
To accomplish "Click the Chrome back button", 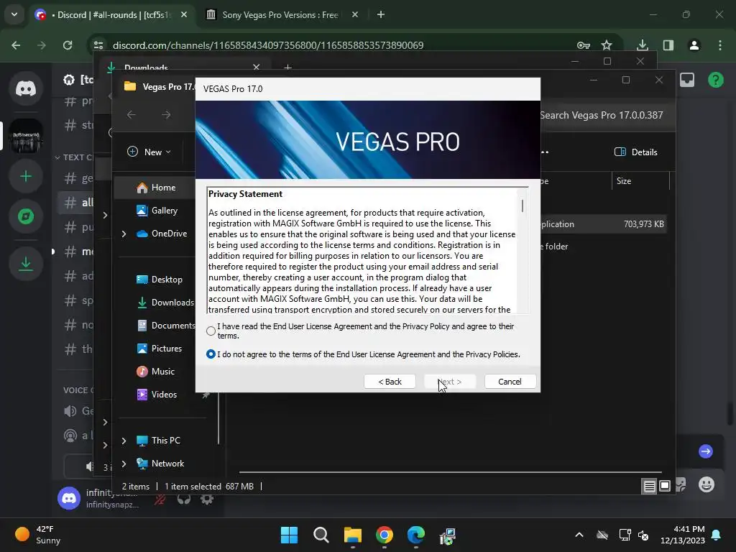I will point(16,45).
